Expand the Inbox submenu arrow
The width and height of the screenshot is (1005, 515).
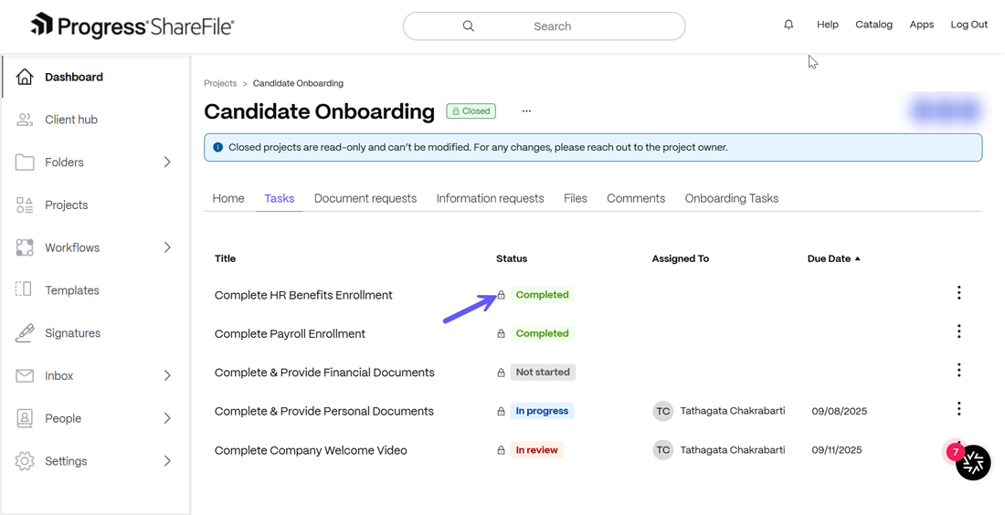(167, 375)
